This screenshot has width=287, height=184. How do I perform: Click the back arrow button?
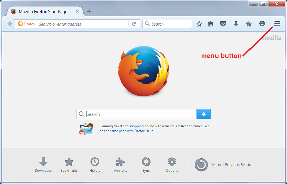point(10,24)
